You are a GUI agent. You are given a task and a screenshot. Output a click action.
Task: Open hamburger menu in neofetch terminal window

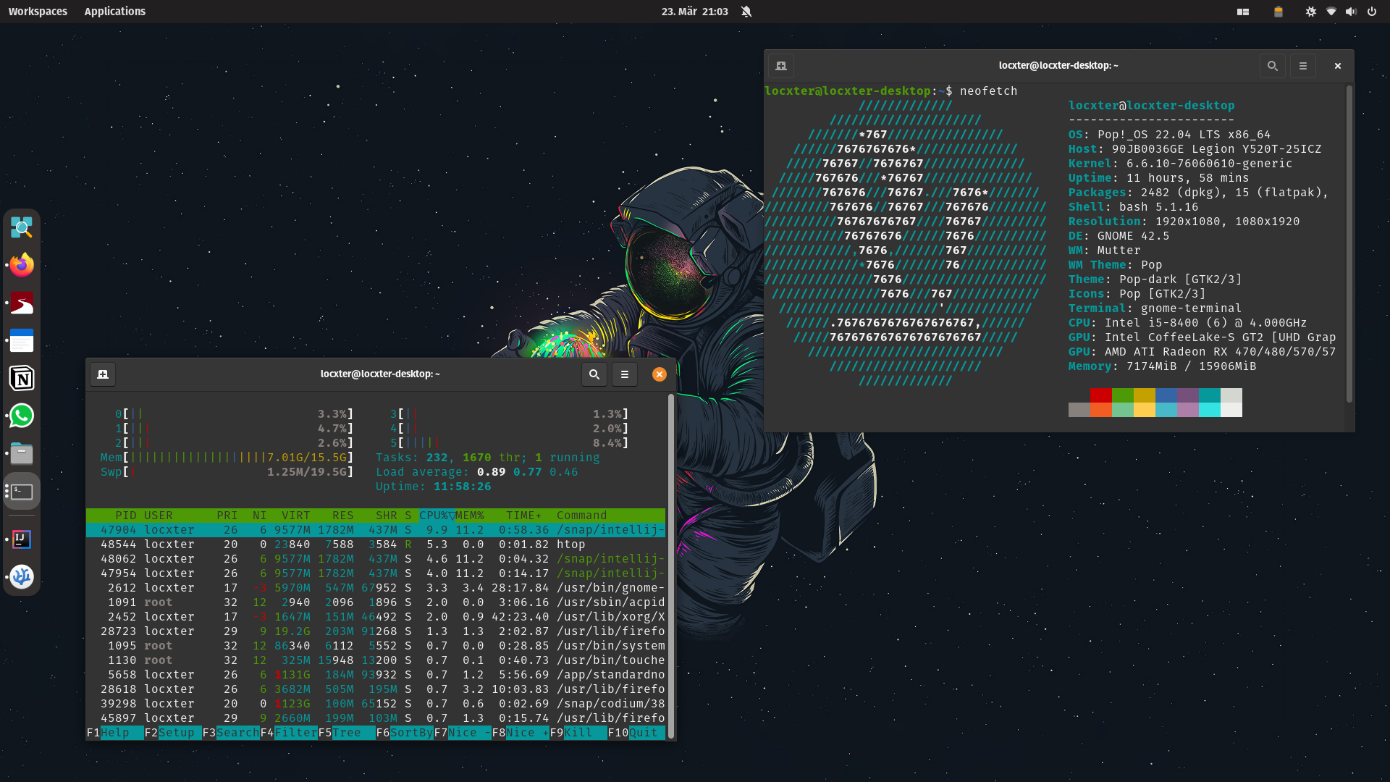click(x=1303, y=66)
